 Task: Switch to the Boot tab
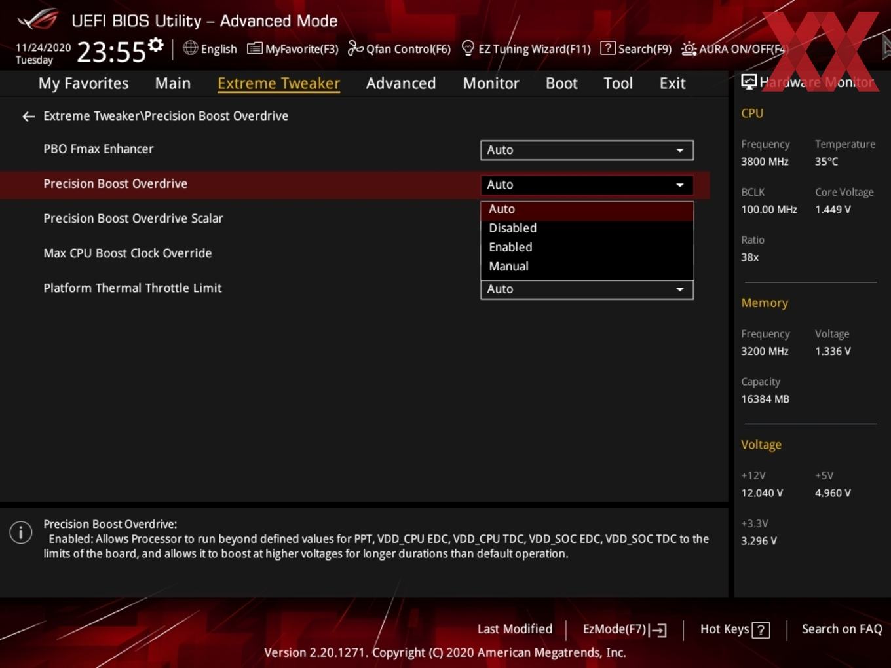coord(561,83)
